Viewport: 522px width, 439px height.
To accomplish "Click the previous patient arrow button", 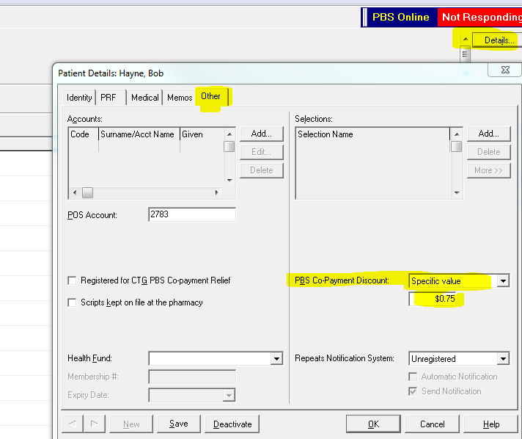I will [x=73, y=424].
